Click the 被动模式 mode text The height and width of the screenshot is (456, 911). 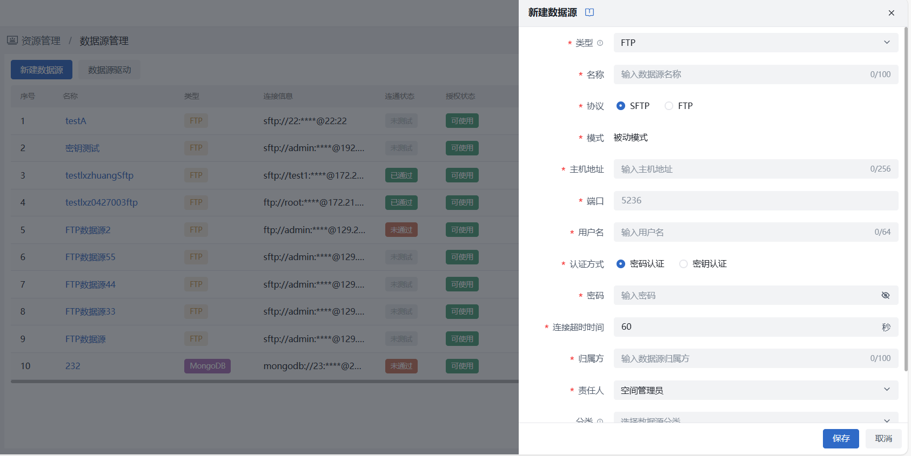(x=631, y=138)
